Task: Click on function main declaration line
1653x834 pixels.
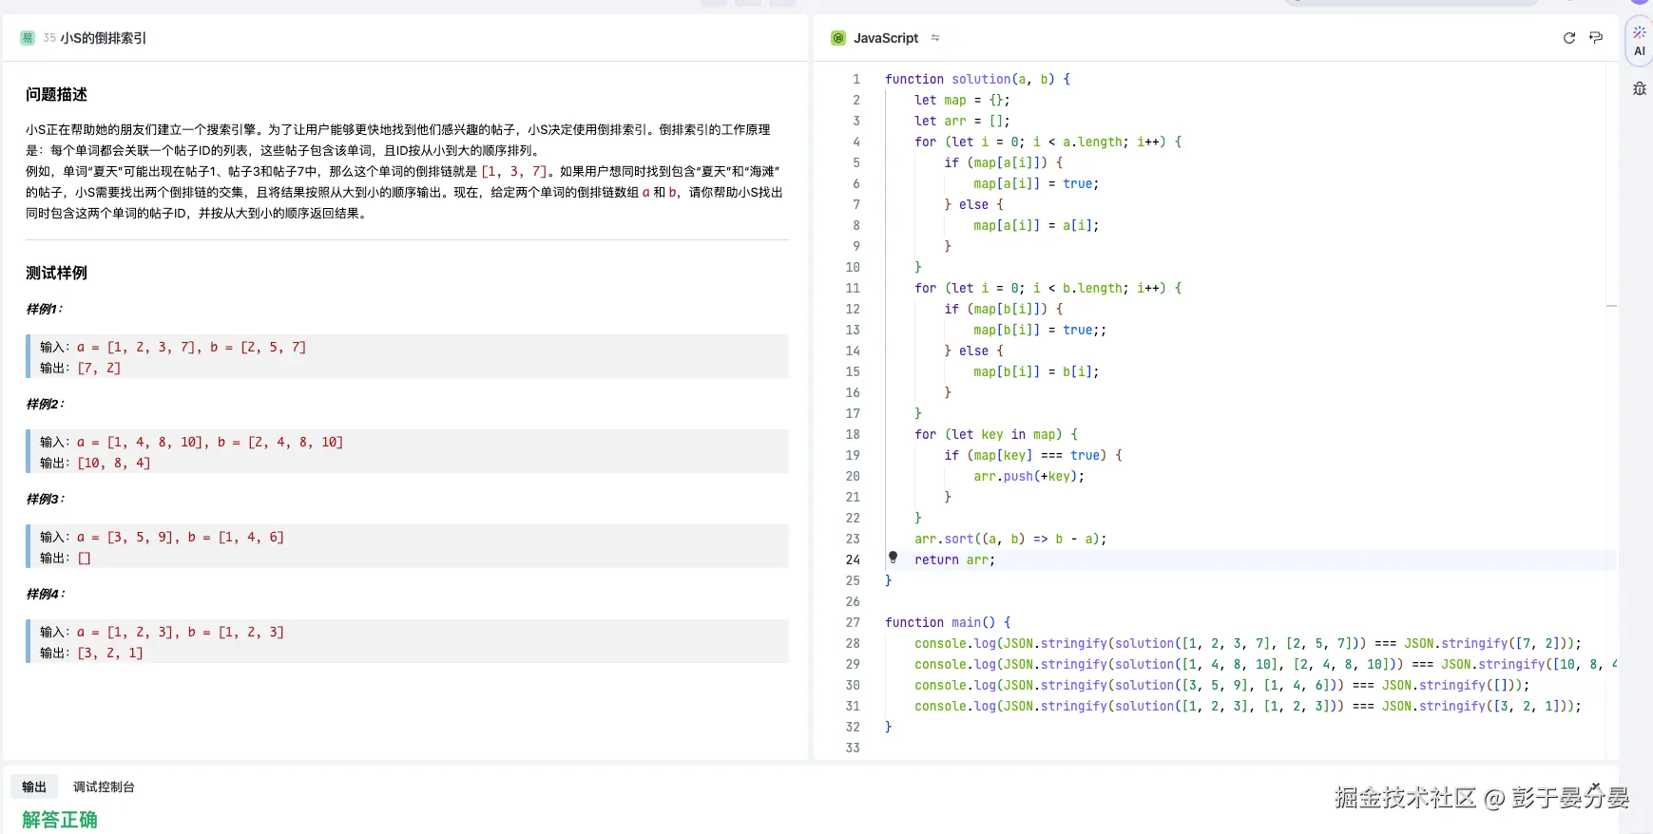Action: pyautogui.click(x=948, y=622)
